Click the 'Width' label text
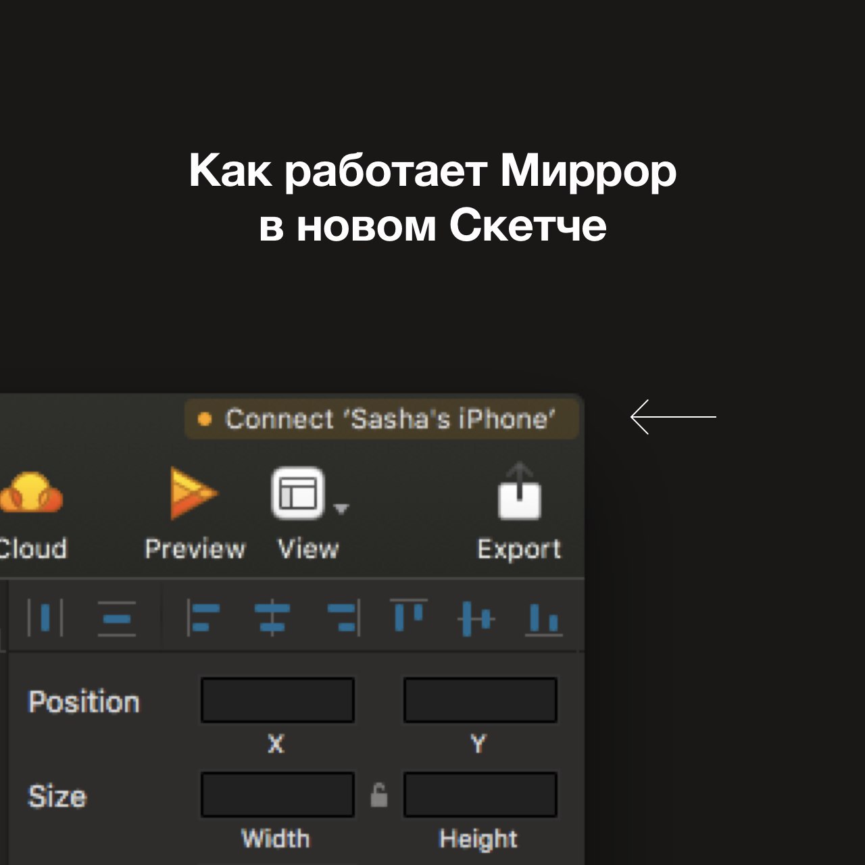The width and height of the screenshot is (865, 865). click(x=276, y=839)
